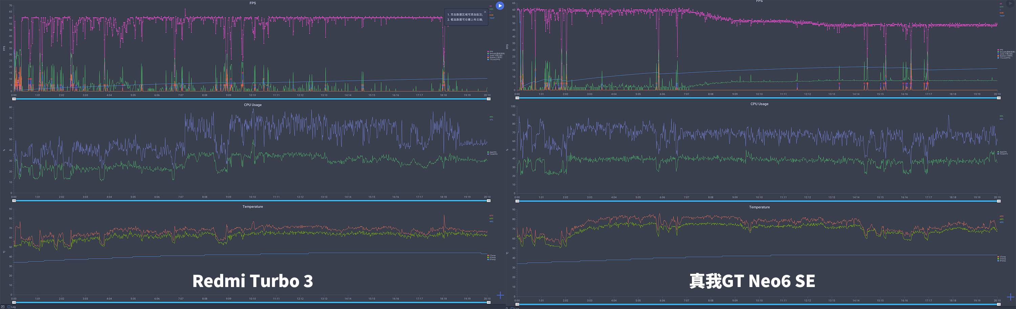
Task: Click the CPU Usage title in realme panel
Action: coord(759,104)
